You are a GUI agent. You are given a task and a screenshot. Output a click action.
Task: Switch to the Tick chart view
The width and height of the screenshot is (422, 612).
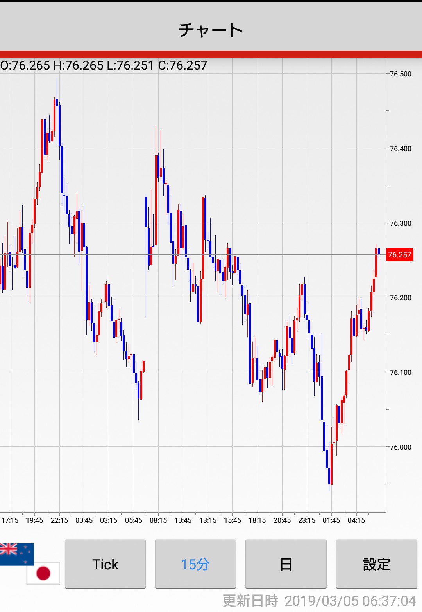(x=105, y=564)
